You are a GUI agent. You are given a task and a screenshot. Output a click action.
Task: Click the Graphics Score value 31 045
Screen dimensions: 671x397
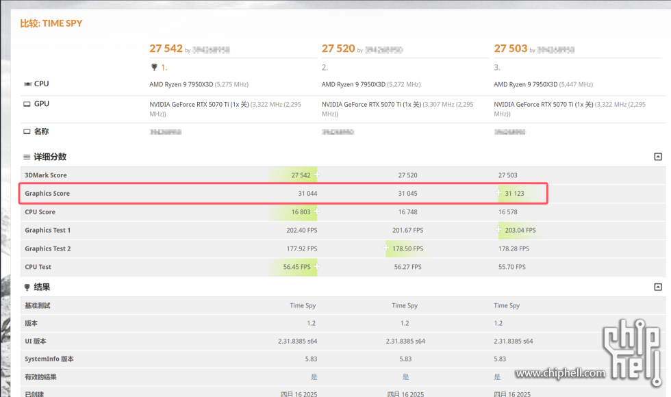tap(408, 194)
